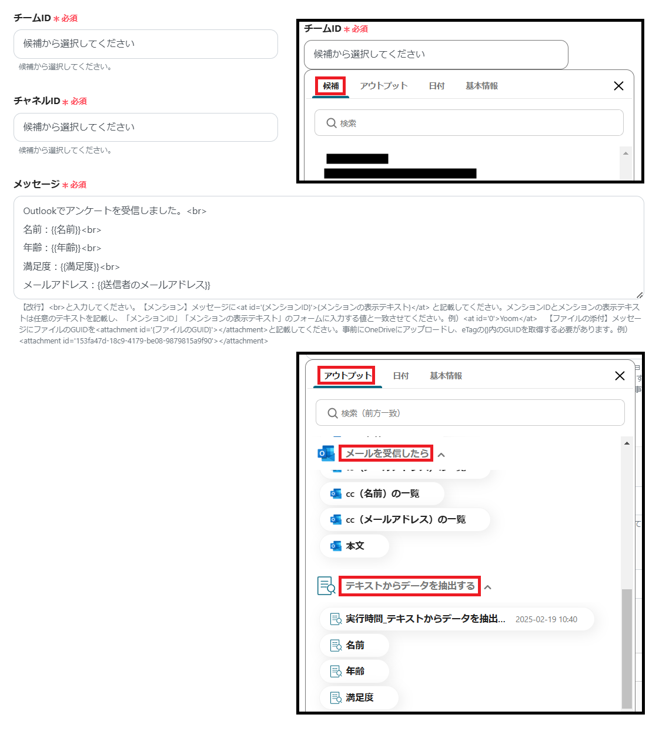Pick the 満足度 extracted data item
659x731 pixels.
[359, 697]
